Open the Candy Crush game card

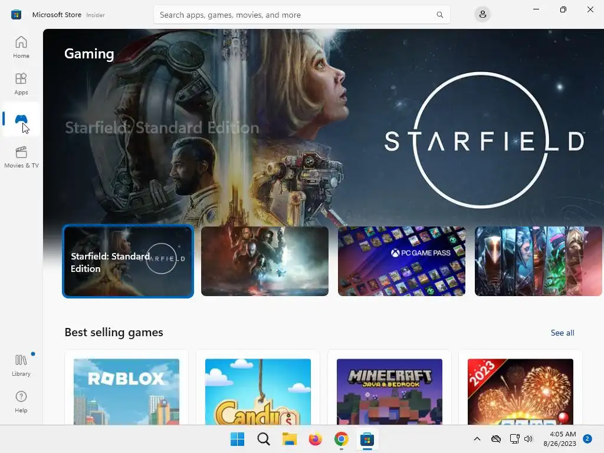(258, 388)
